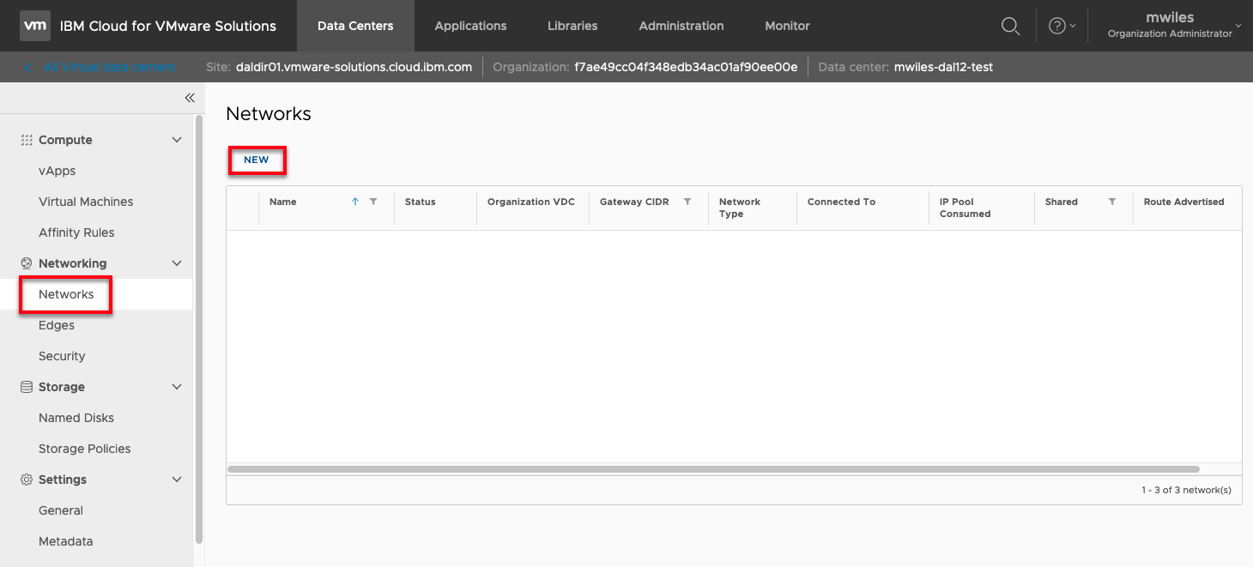The height and width of the screenshot is (567, 1253).
Task: Click the NEW network button
Action: (x=257, y=160)
